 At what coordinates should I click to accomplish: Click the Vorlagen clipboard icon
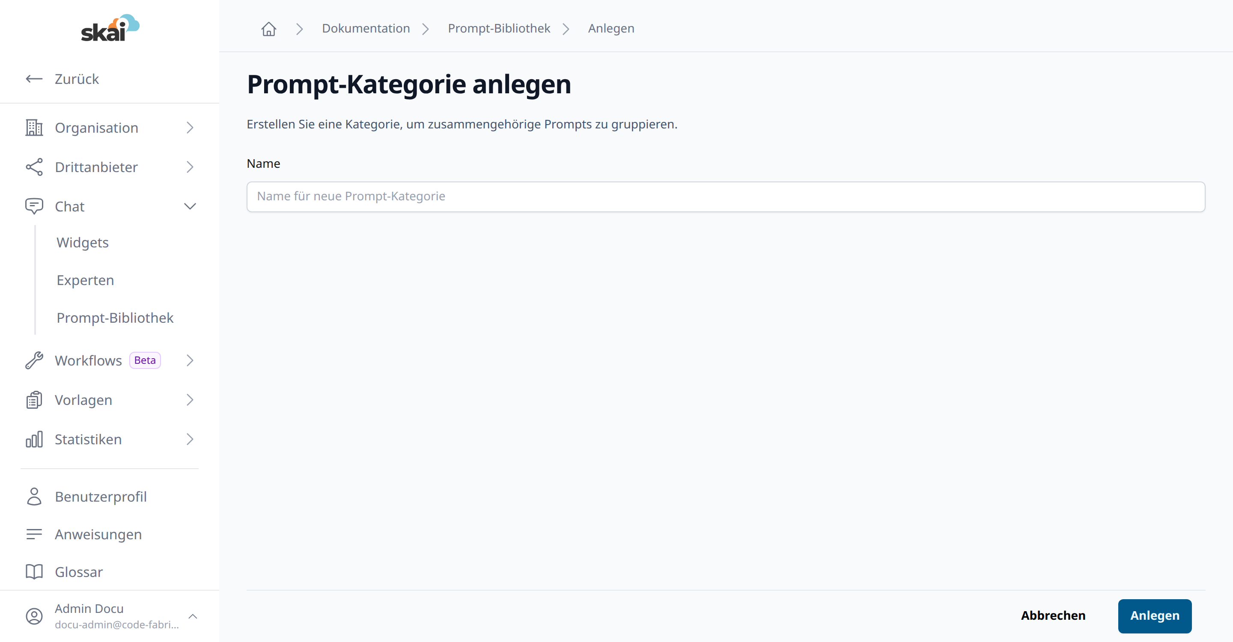tap(34, 400)
